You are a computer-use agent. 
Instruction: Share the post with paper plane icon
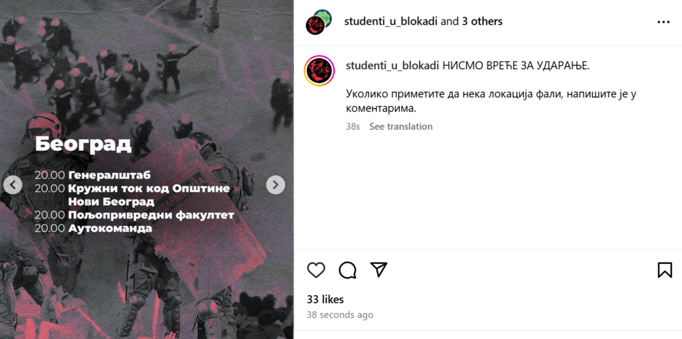click(x=378, y=270)
